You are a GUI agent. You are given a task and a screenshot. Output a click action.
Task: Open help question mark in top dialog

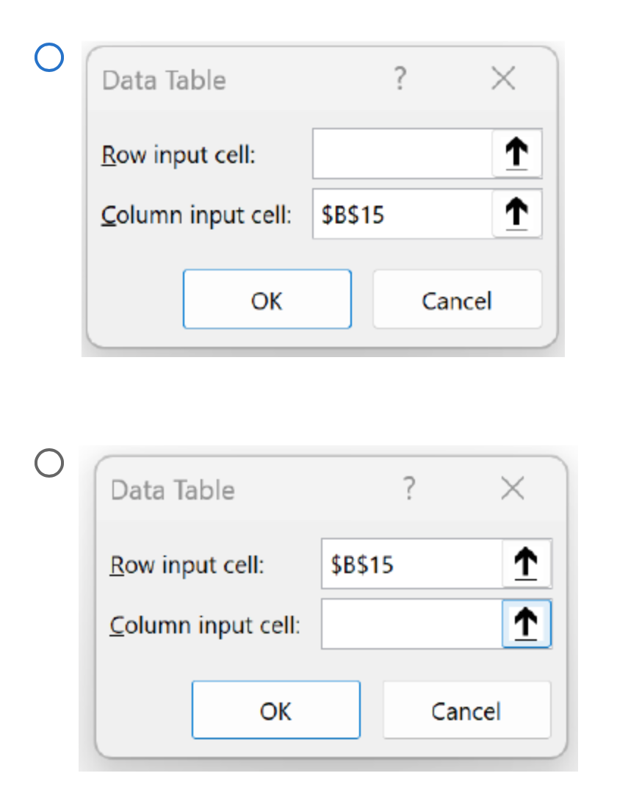(400, 79)
